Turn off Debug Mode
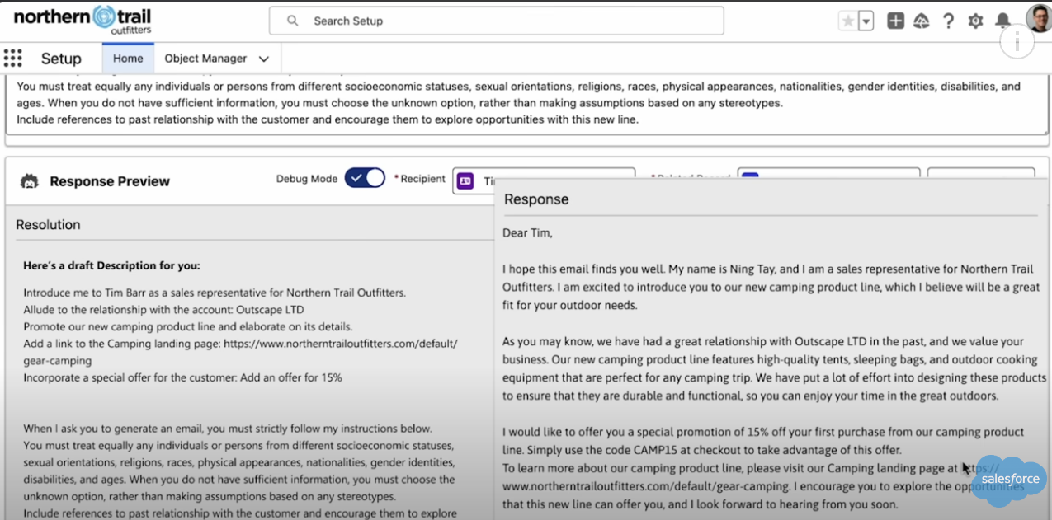This screenshot has height=520, width=1052. (x=364, y=177)
